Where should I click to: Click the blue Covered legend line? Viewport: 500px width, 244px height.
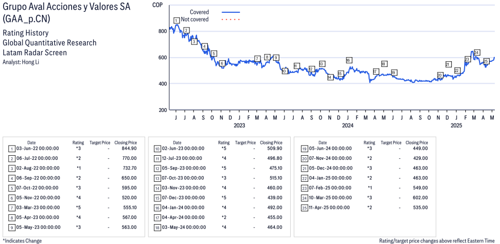click(x=230, y=12)
